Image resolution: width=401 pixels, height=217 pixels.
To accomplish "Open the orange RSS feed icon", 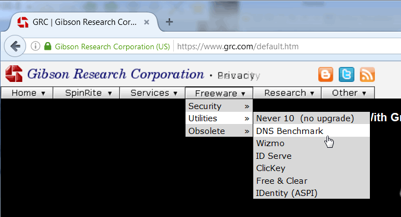I will click(367, 75).
